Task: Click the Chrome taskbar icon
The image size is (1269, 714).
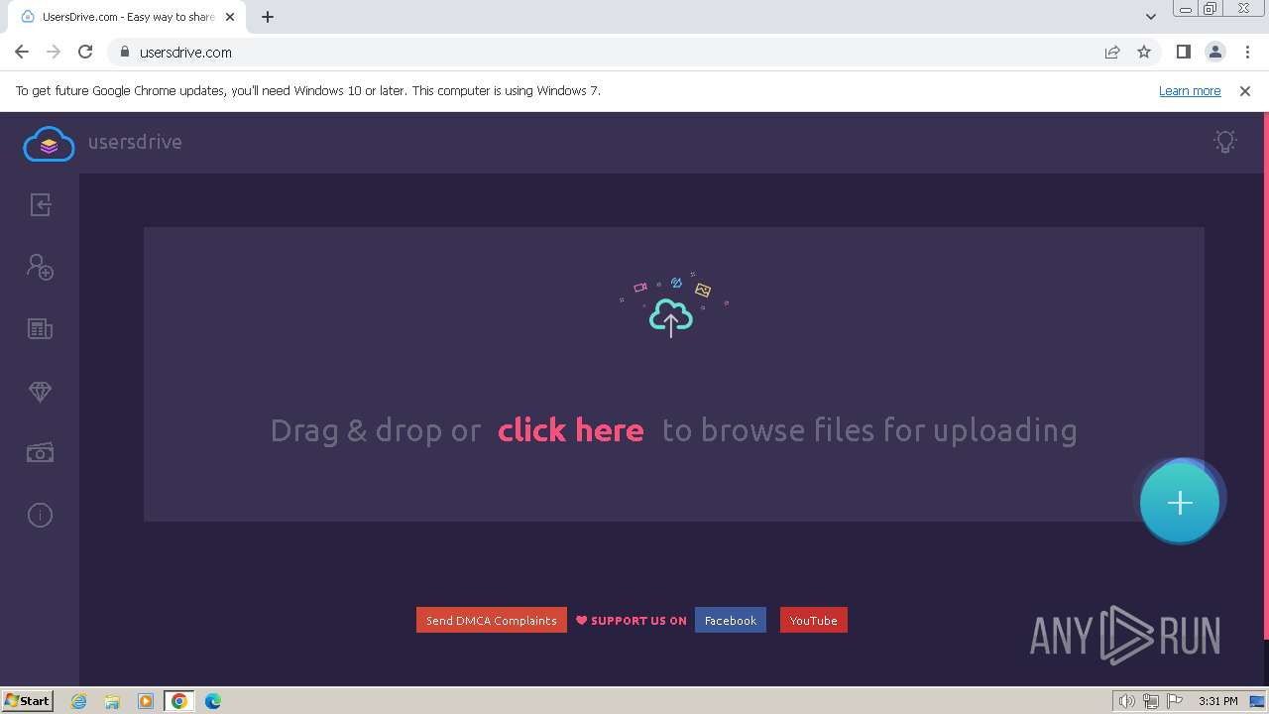Action: (179, 701)
